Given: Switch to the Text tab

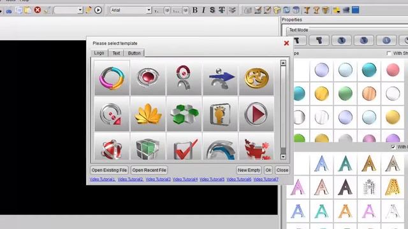Looking at the screenshot, I should (116, 53).
